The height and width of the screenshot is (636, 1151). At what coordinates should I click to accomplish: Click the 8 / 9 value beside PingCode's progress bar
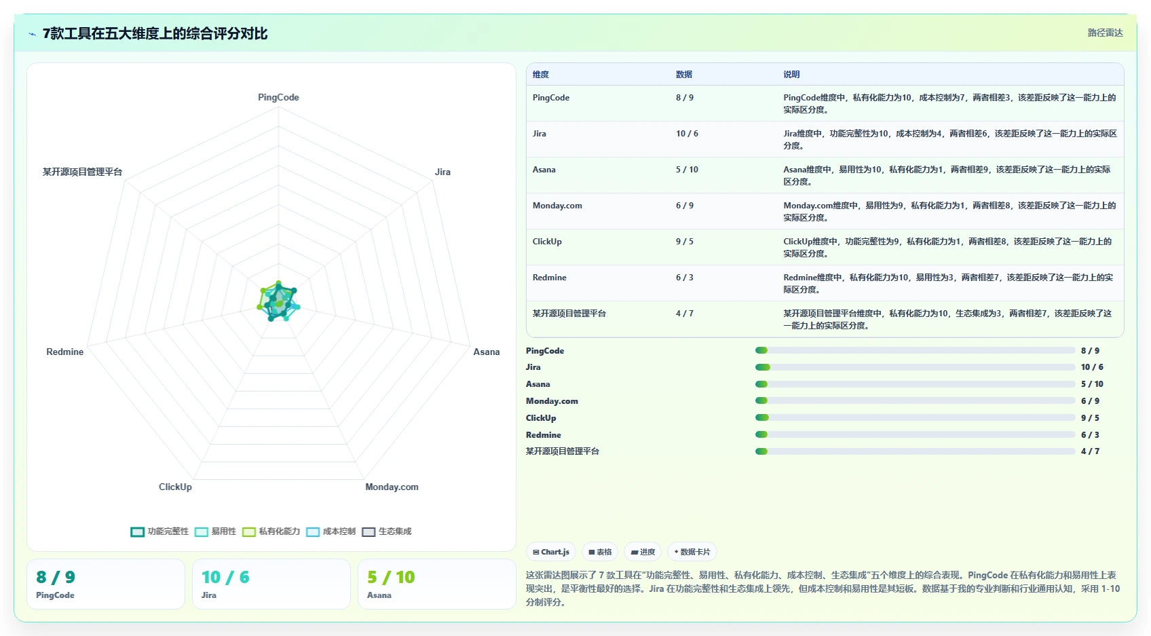[x=1090, y=351]
